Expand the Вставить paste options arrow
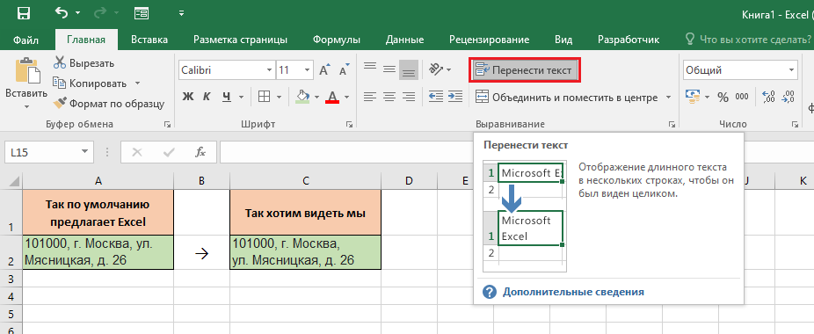This screenshot has width=814, height=334. [x=26, y=106]
